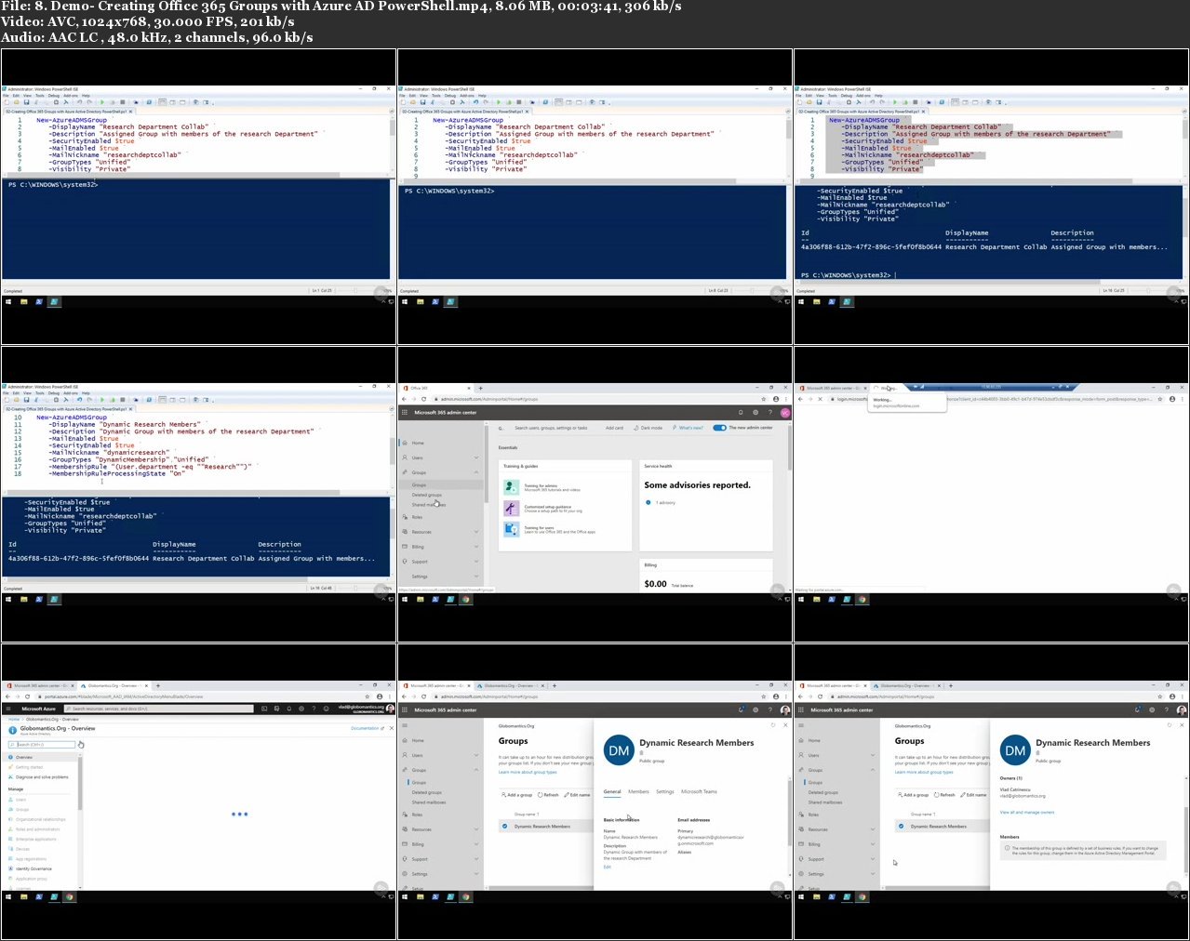
Task: Click Azure header help question mark
Action: click(314, 709)
